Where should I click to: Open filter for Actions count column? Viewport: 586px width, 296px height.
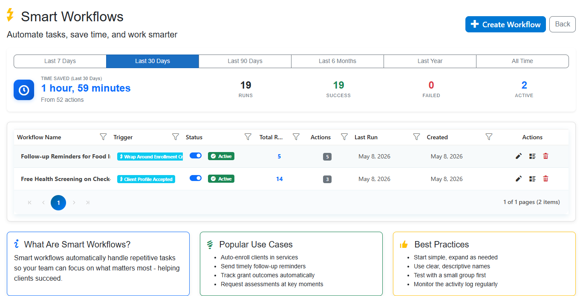tap(344, 137)
